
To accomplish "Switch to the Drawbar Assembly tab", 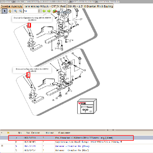I will point(11,6).
